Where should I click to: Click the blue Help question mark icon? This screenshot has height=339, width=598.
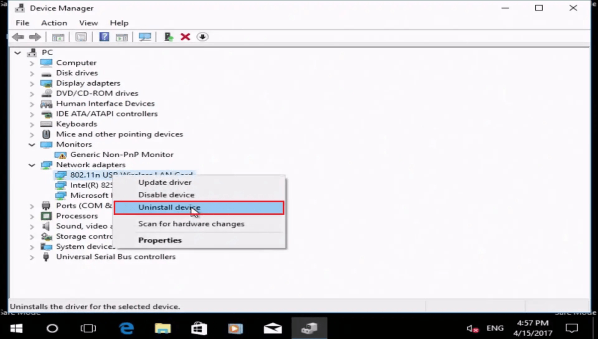104,37
